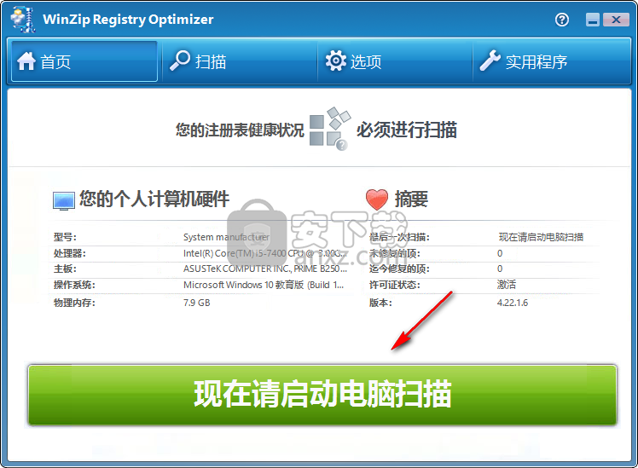
Task: Click the Microsoft Windows 10 教育版 value
Action: pyautogui.click(x=264, y=285)
